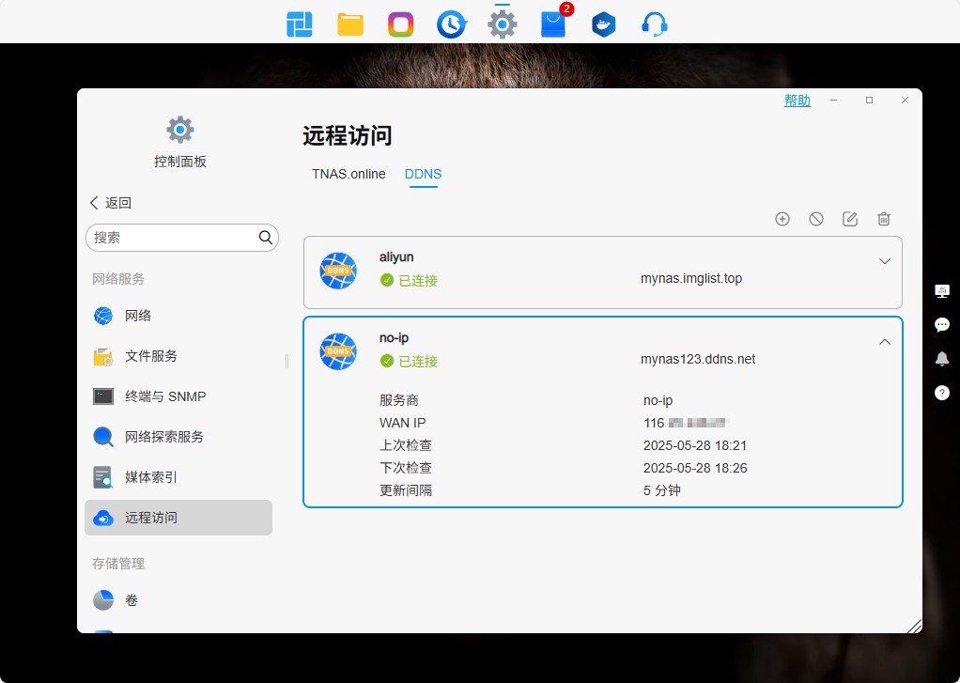Open the desktop widgets icon in the dock
960x683 pixels.
tap(300, 25)
